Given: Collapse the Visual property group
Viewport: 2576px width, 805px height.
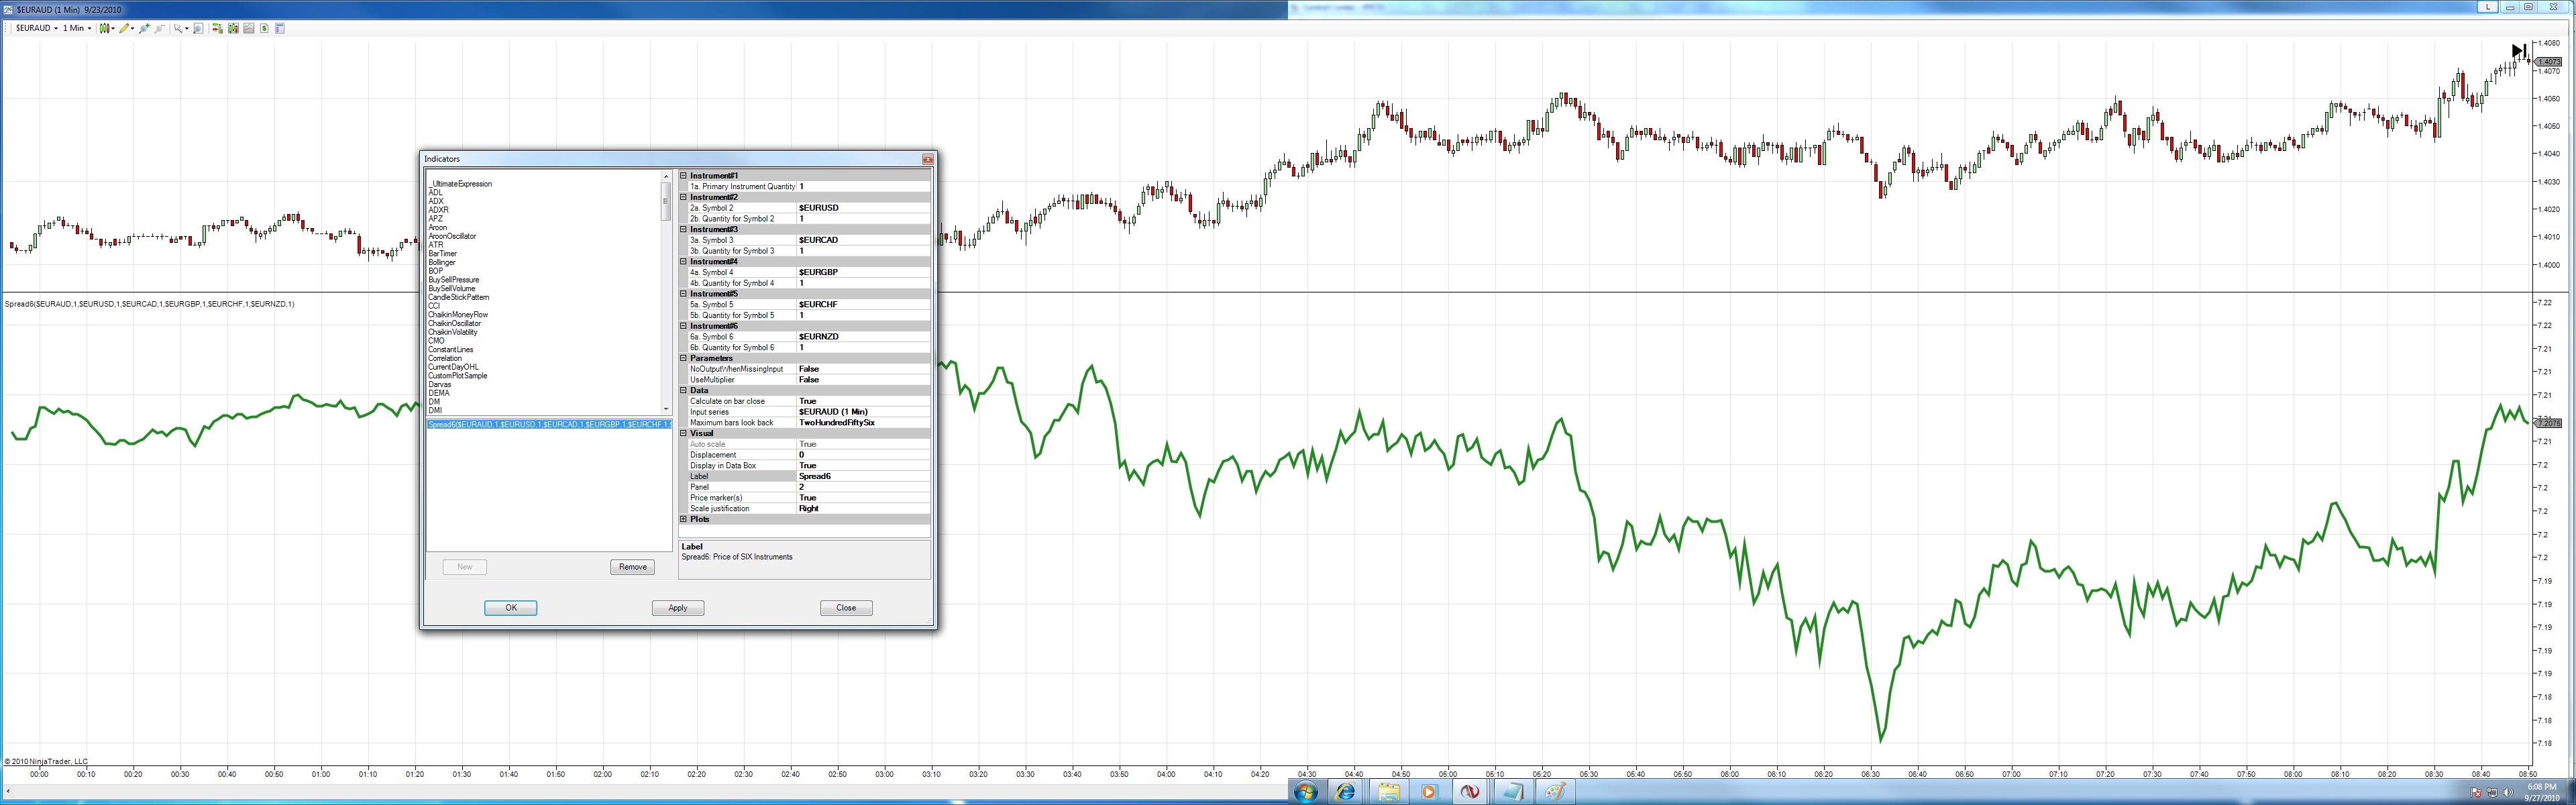Looking at the screenshot, I should point(684,433).
